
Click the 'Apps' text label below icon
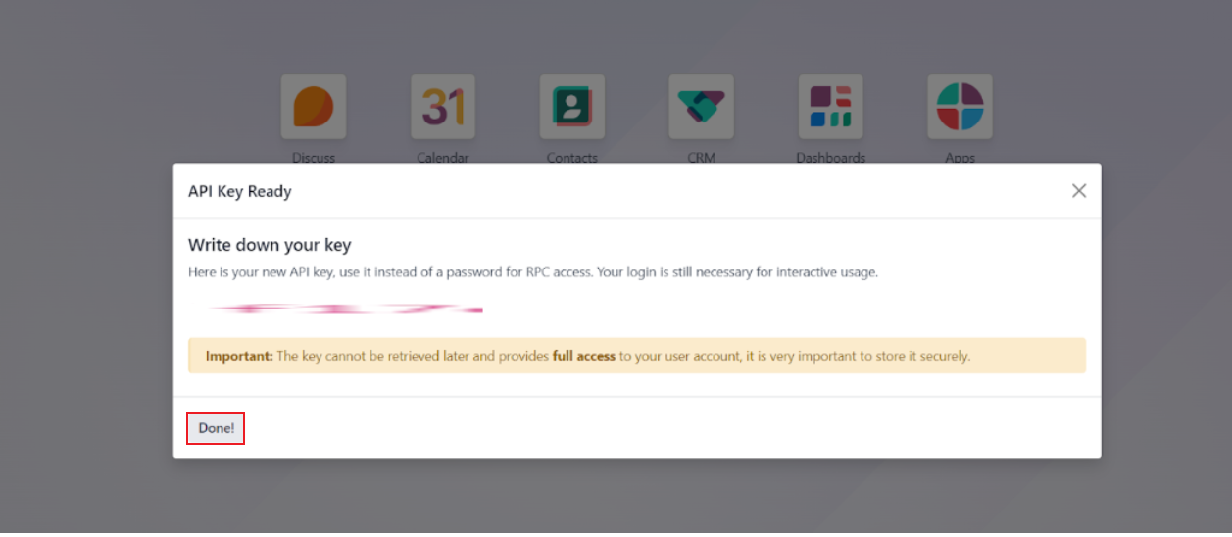[961, 158]
